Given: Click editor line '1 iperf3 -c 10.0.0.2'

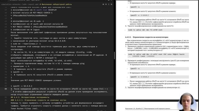Looking at the screenshot, I should (21, 86).
